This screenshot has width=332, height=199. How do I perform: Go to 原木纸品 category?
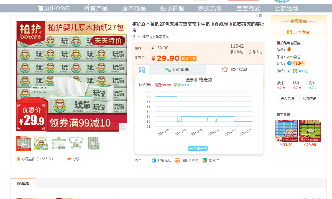click(134, 8)
